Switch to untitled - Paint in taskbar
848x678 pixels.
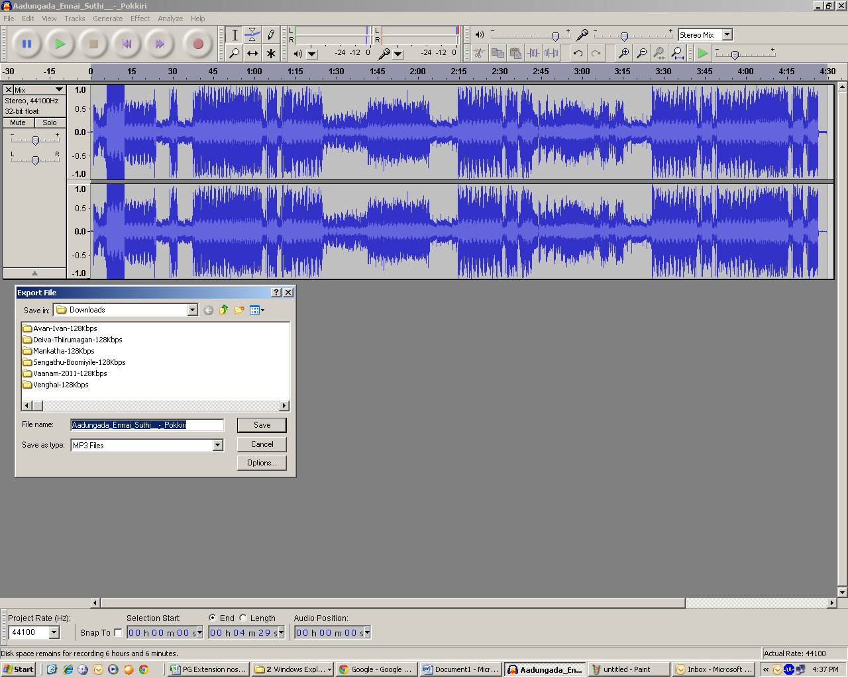628,669
